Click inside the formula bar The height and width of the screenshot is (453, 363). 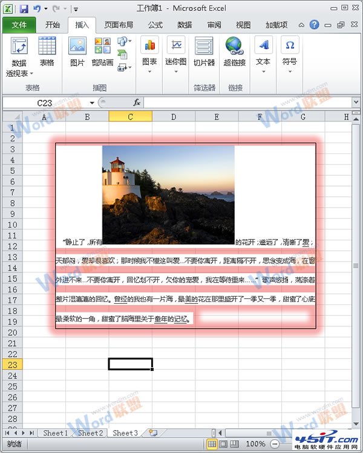248,103
